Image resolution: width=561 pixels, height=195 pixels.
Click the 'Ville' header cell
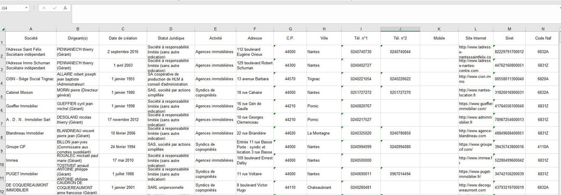point(324,38)
